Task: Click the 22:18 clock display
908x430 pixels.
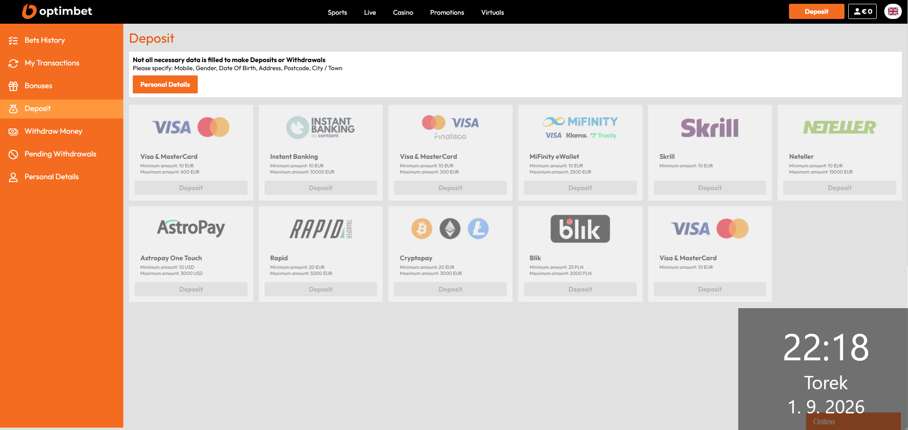Action: (x=826, y=348)
